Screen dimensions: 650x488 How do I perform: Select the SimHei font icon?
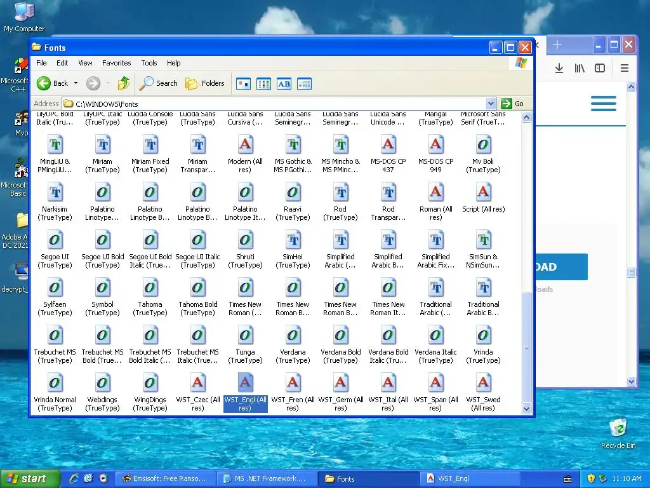(x=293, y=240)
